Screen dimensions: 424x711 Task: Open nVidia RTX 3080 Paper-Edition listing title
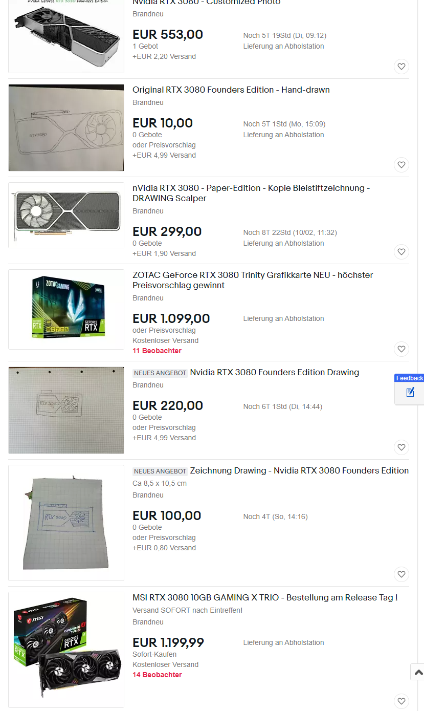point(251,193)
